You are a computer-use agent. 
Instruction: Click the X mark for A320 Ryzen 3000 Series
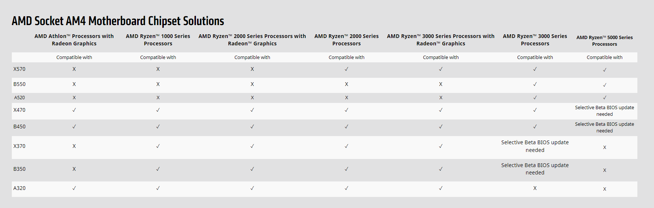[535, 188]
